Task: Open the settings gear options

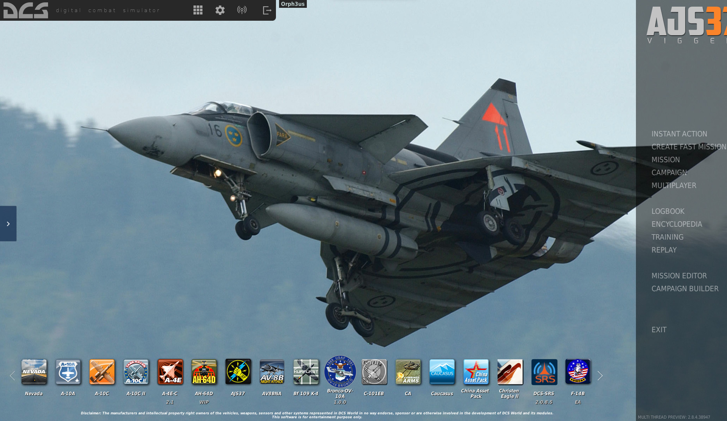Action: point(220,10)
